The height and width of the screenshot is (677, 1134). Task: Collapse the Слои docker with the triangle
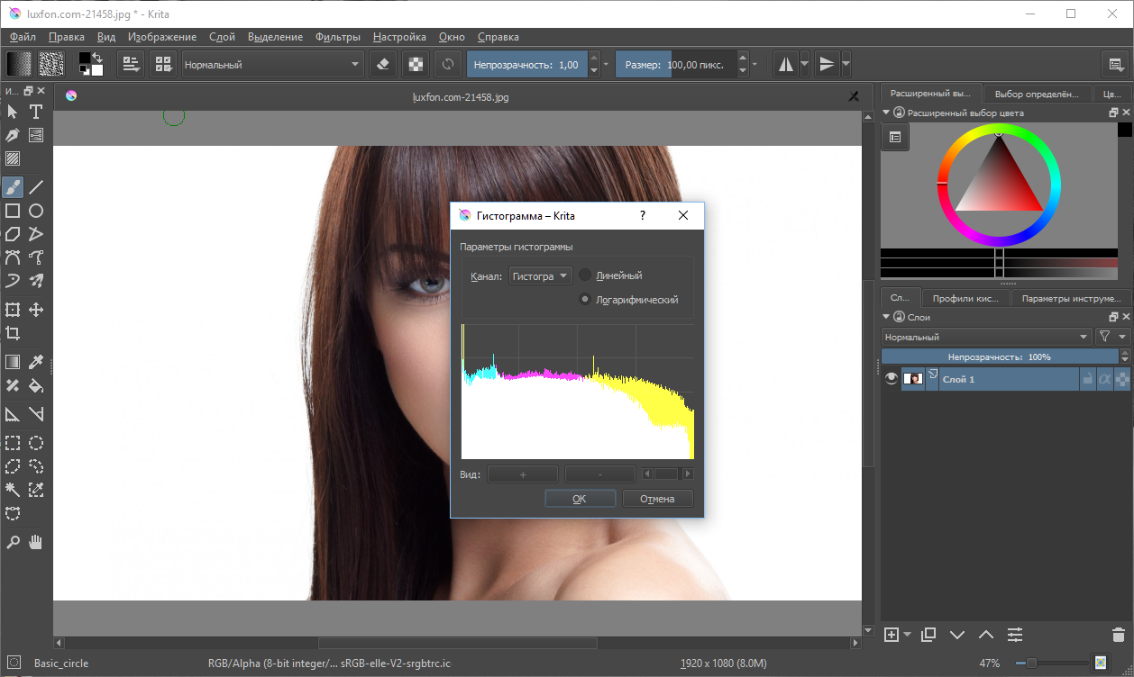click(x=887, y=317)
